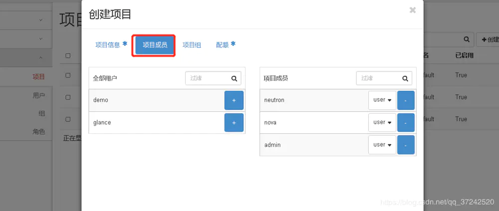Open role dropdown for nova

pos(382,122)
